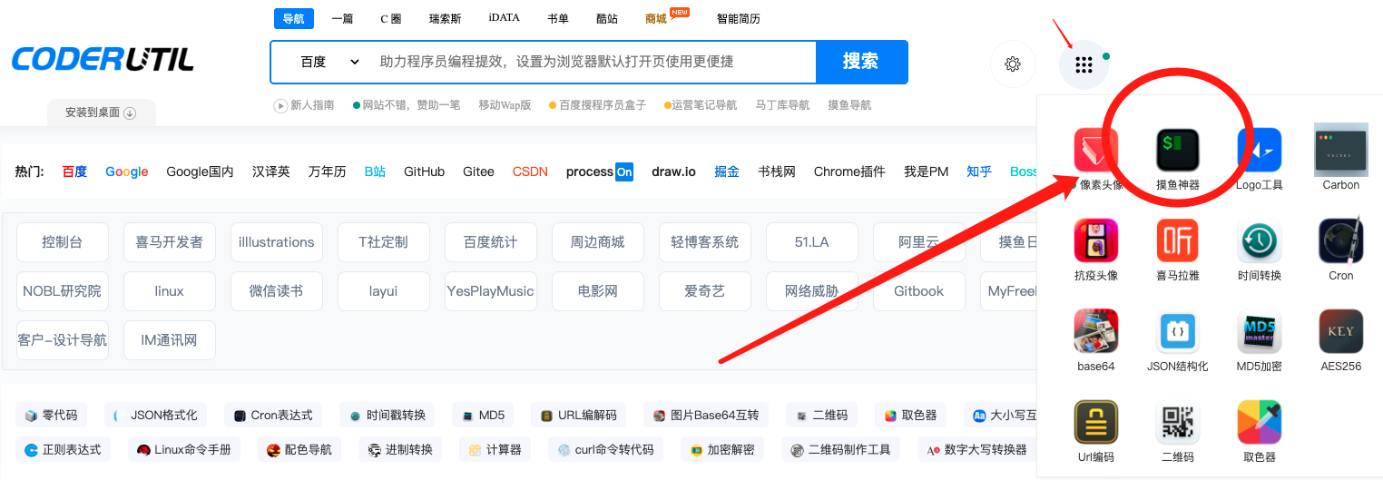
Task: Open the 摸鱼导航 link
Action: pos(849,105)
